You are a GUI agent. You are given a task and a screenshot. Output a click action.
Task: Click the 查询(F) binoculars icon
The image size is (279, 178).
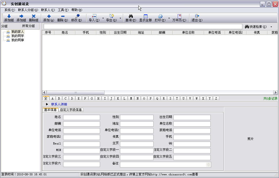coord(130,17)
